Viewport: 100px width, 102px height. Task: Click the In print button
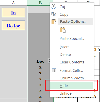point(13,12)
